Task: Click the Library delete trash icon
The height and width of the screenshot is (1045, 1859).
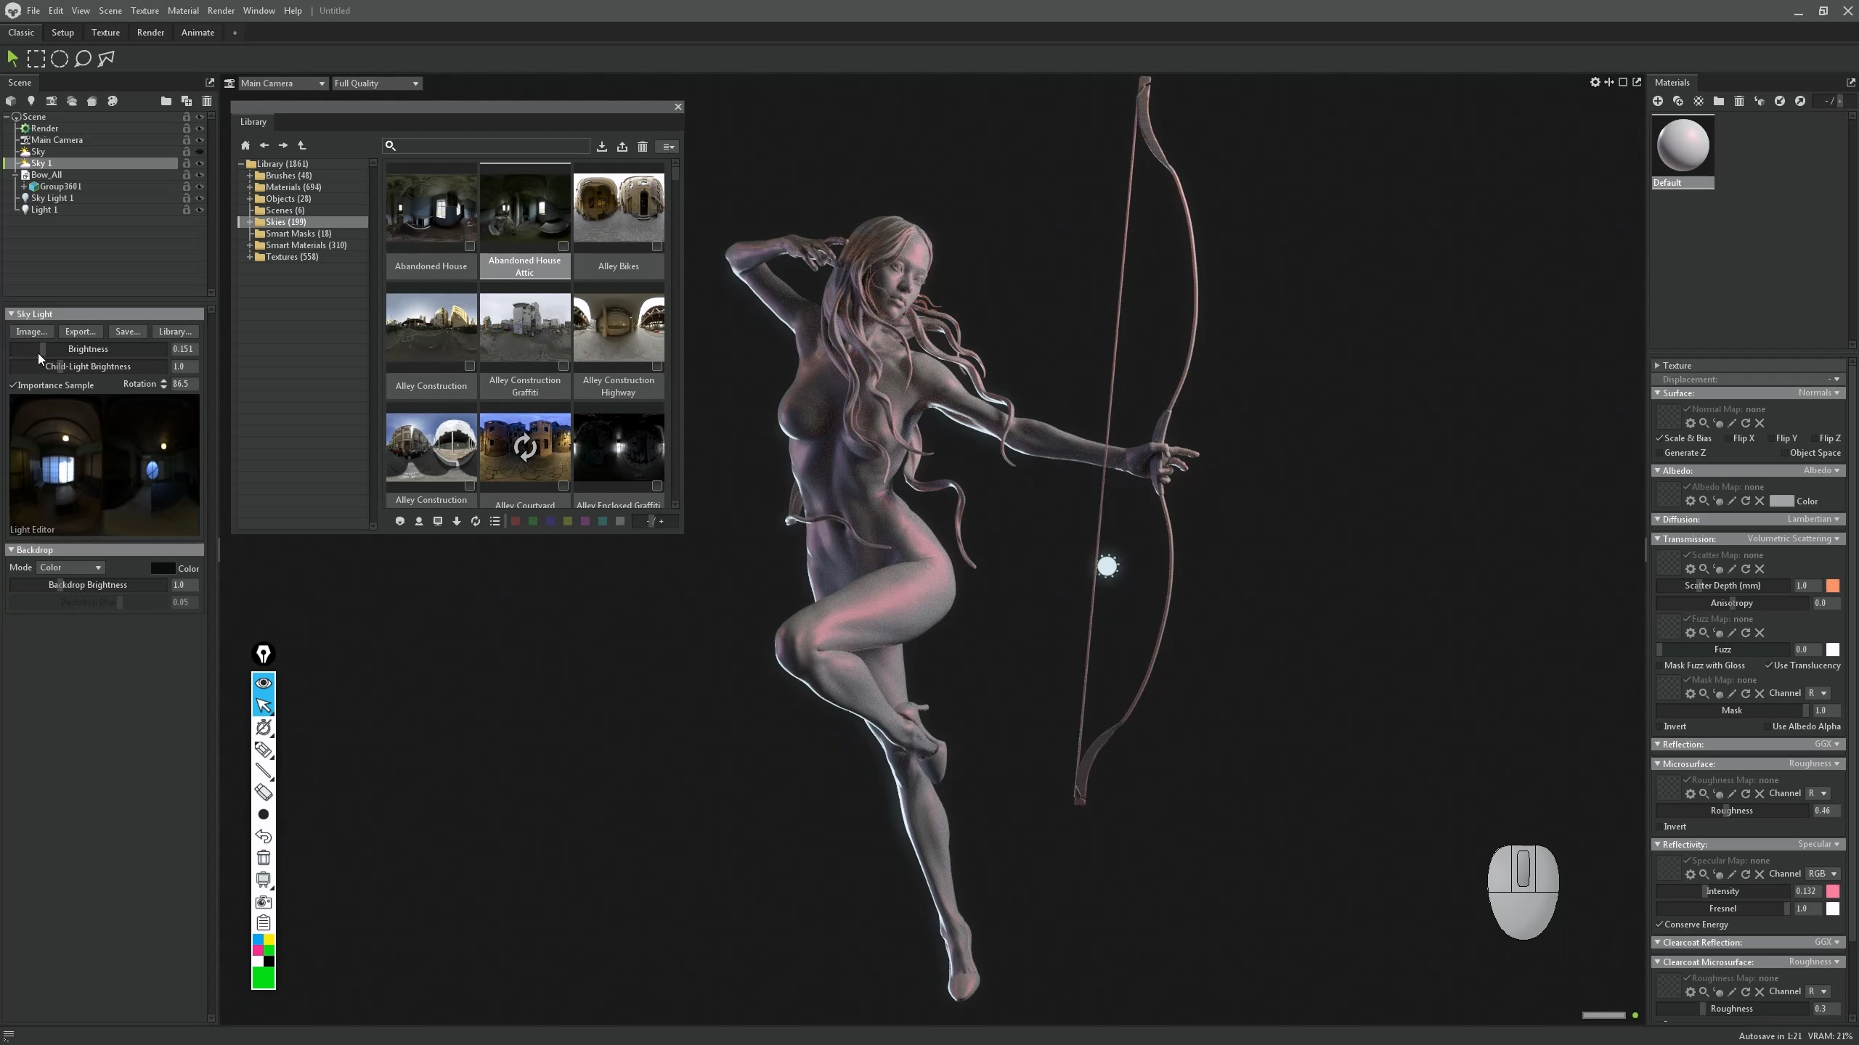Action: tap(643, 147)
